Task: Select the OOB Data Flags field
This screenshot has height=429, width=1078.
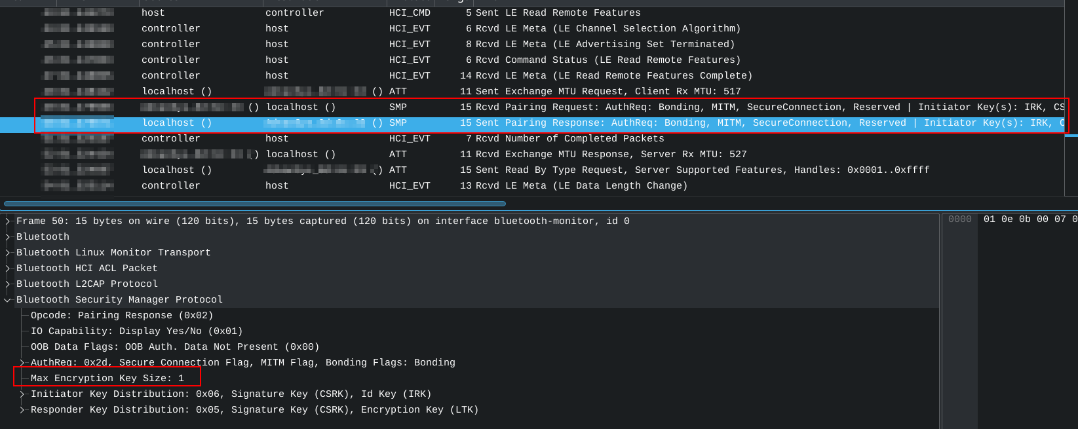Action: [175, 347]
